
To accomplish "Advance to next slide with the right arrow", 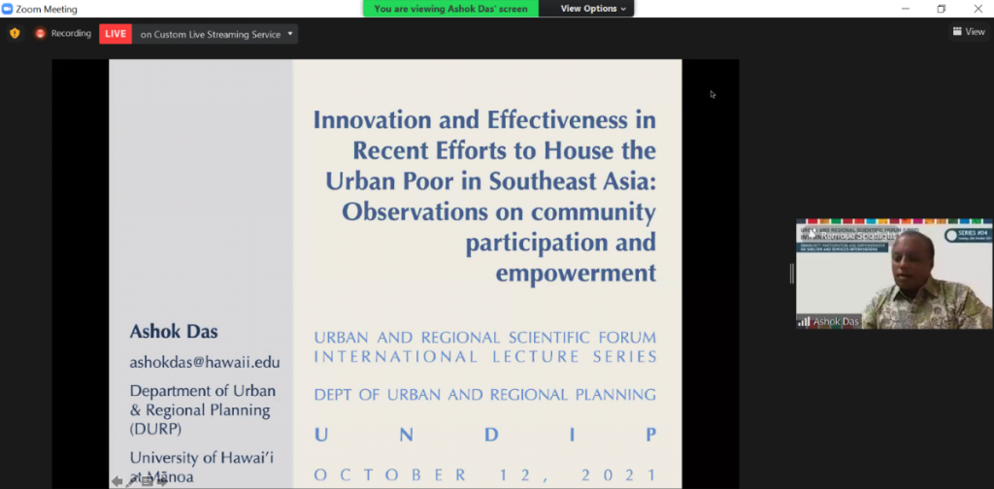I will (x=161, y=481).
